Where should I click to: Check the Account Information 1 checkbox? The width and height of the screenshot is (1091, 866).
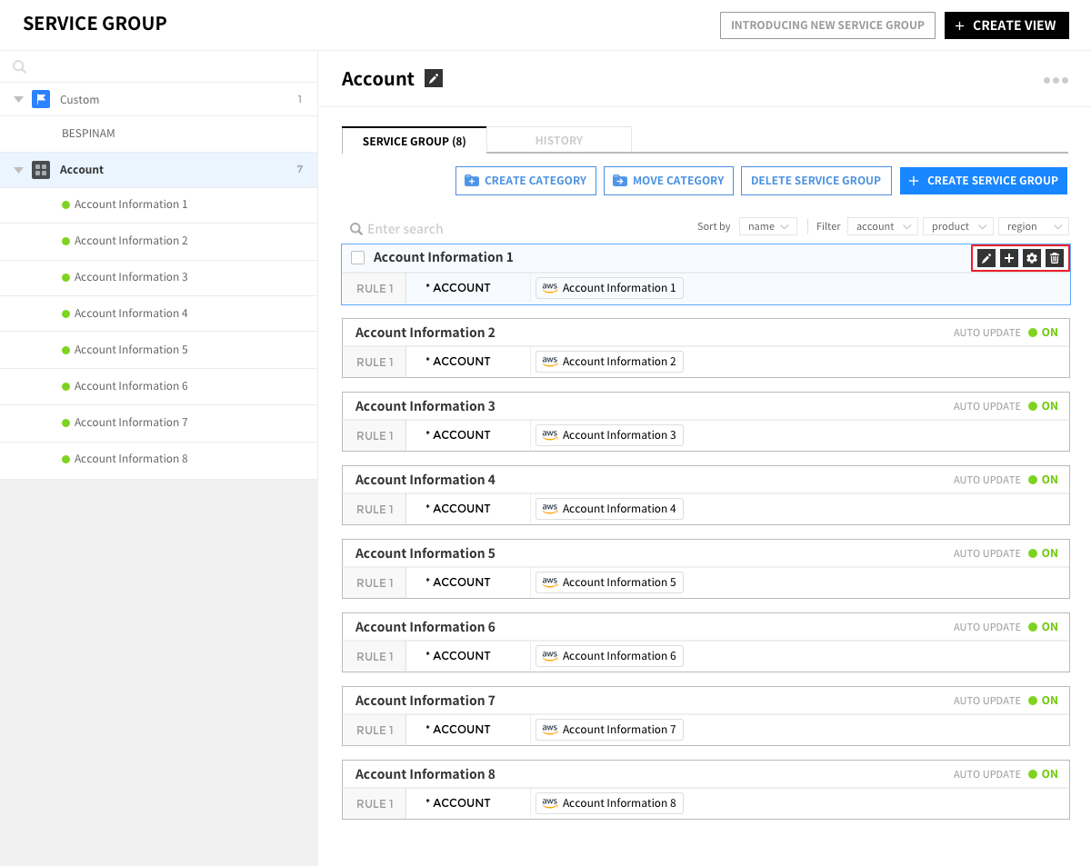click(x=358, y=258)
